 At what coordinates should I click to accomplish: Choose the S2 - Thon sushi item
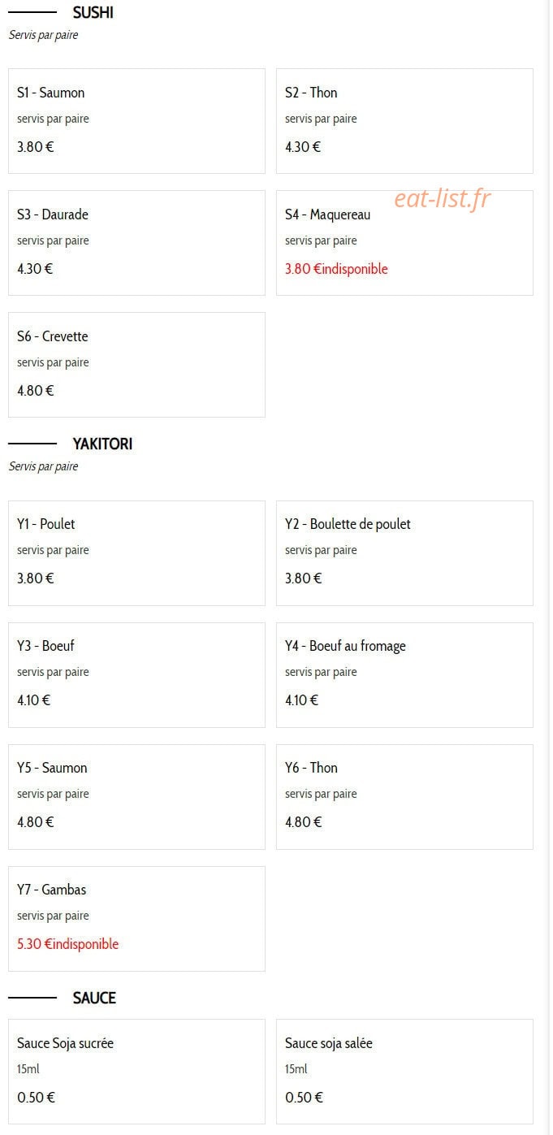coord(404,121)
